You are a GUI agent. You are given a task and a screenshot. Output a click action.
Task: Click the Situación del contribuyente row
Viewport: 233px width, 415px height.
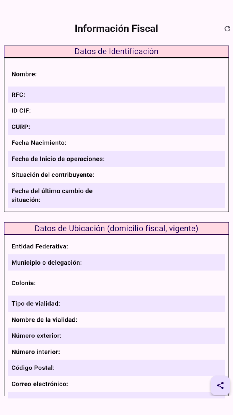pyautogui.click(x=116, y=175)
